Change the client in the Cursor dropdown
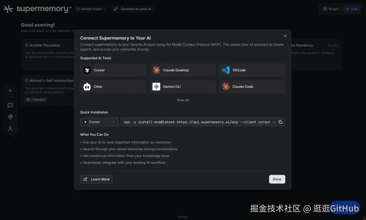366x220 pixels. coord(99,122)
